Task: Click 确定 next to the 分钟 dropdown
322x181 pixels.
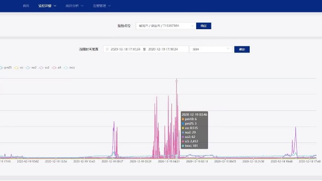Action: click(x=242, y=49)
